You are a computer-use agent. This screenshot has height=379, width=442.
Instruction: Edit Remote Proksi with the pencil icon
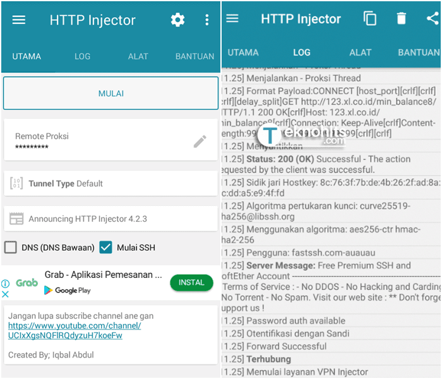point(200,141)
